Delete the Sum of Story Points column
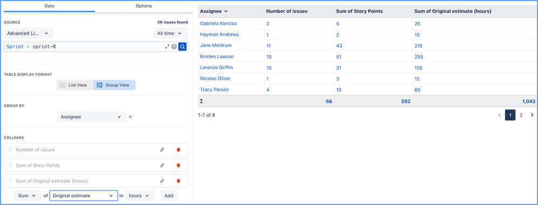This screenshot has height=205, width=538. pyautogui.click(x=178, y=165)
